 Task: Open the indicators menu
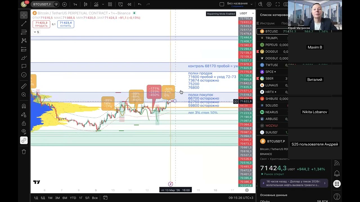tap(96, 4)
